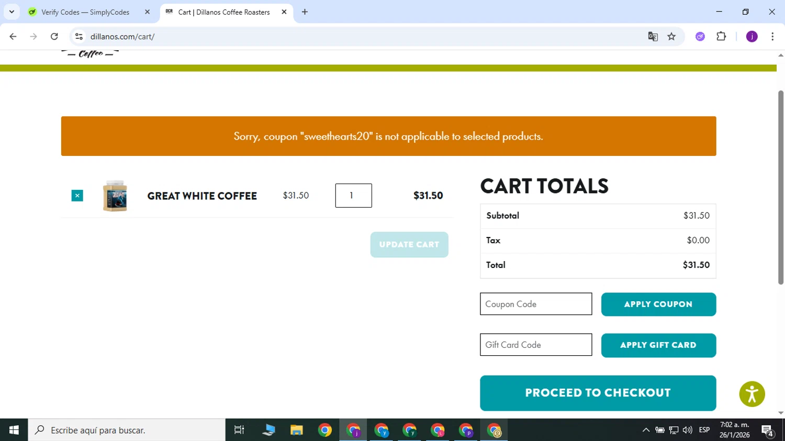Open File Explorer from the taskbar

[297, 430]
